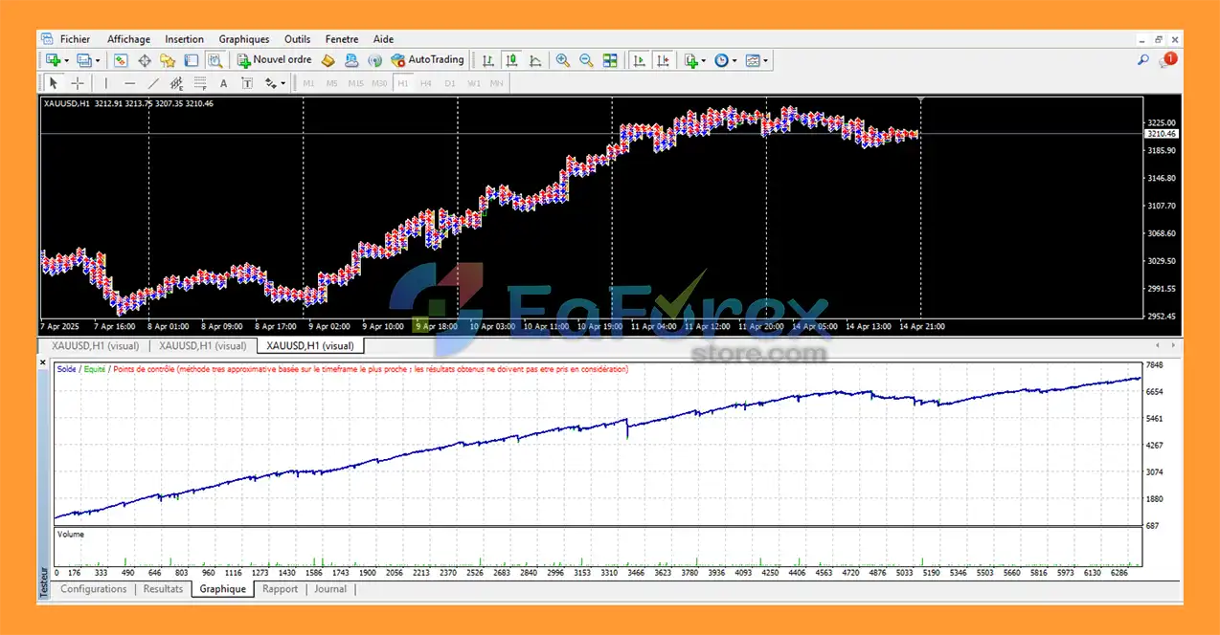Select the H4 timeframe button
The width and height of the screenshot is (1220, 635).
tap(426, 83)
